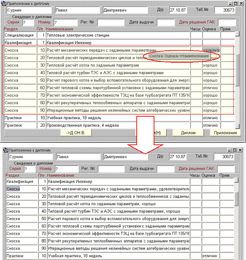Viewport: 246px width, 260px height.
Task: Click the Рег. № input field in the lower window
Action: [x=111, y=169]
